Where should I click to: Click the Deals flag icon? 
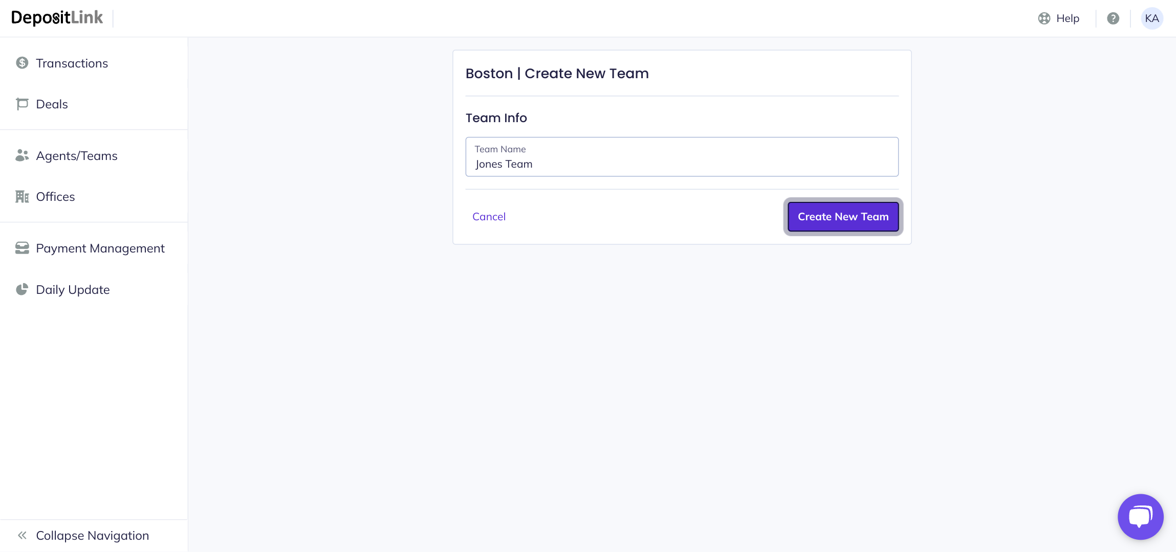[x=22, y=104]
